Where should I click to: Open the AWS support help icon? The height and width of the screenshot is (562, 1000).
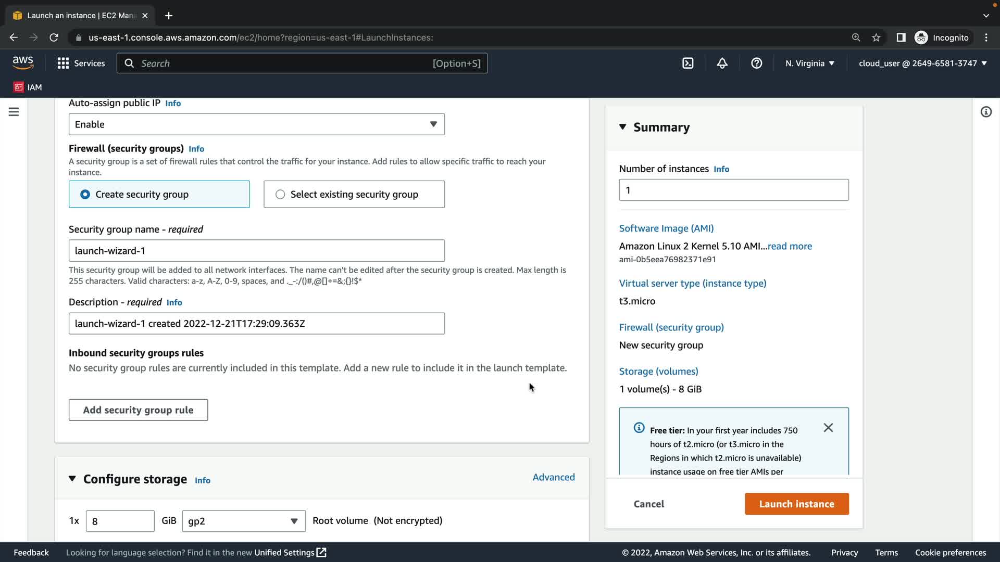756,63
